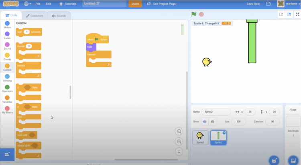Edit the sprite y value 28
301x165 pixels.
[275, 112]
